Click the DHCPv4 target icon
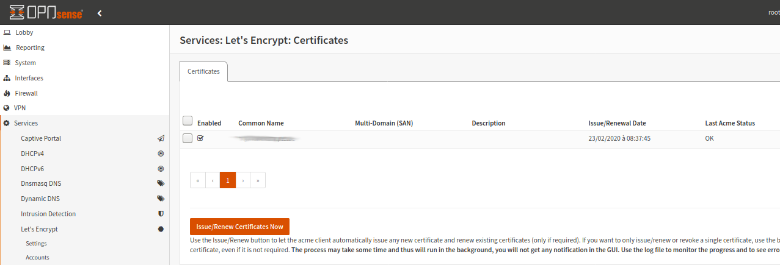This screenshot has height=265, width=780. pos(161,154)
